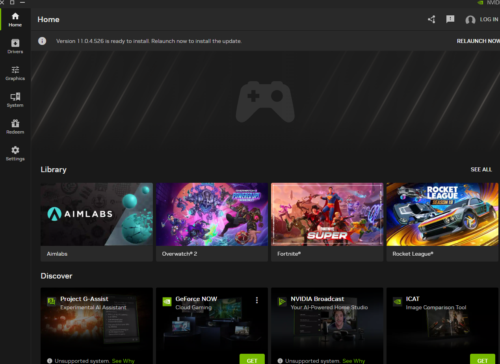Open the Overwatch 2 game tile
The image size is (500, 364).
tap(212, 222)
